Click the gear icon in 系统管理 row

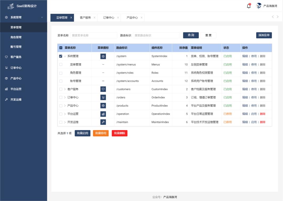point(103,56)
